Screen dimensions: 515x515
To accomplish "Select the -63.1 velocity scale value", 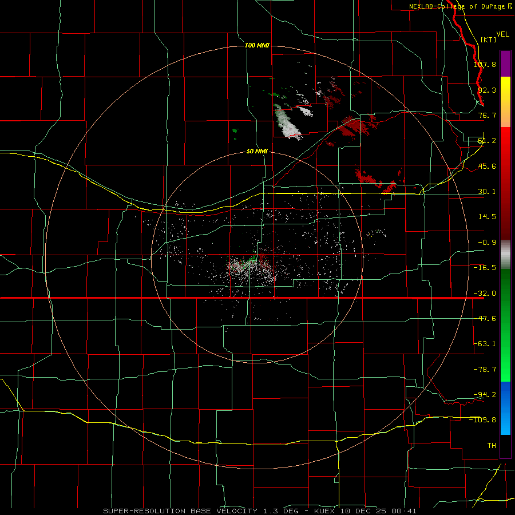I will (x=485, y=344).
